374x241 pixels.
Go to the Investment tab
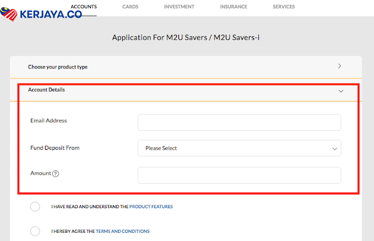(x=179, y=6)
